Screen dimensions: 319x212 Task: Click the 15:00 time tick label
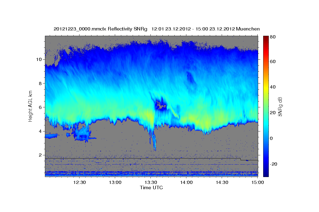click(x=258, y=182)
